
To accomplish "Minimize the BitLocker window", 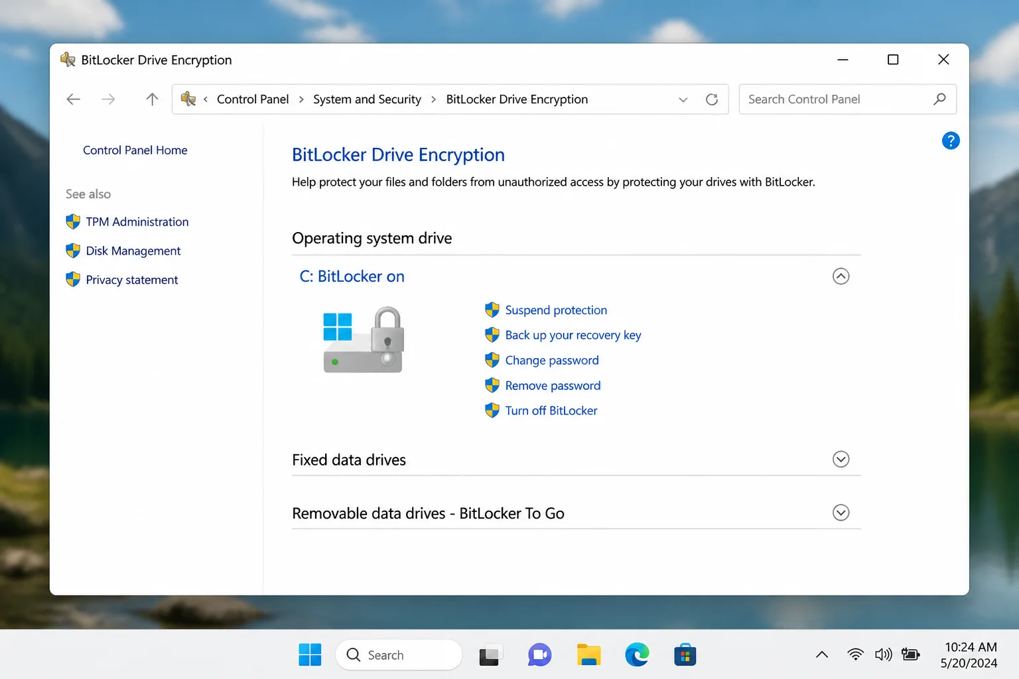I will (843, 60).
